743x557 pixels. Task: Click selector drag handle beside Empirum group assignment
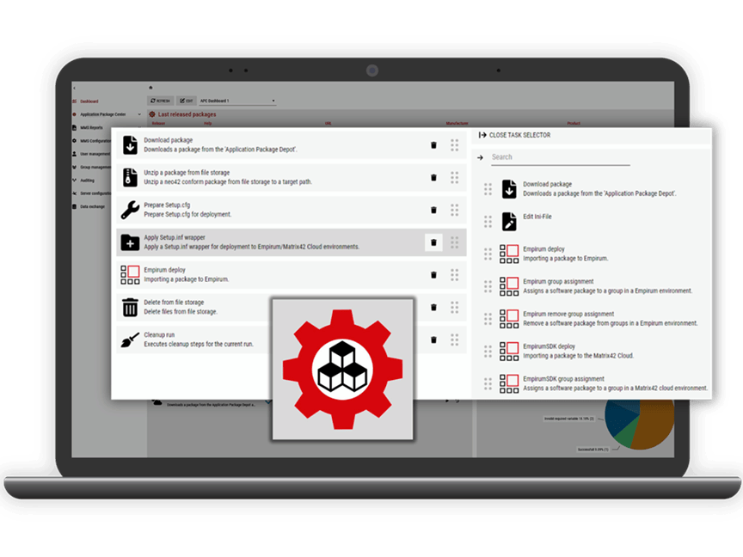[x=488, y=286]
